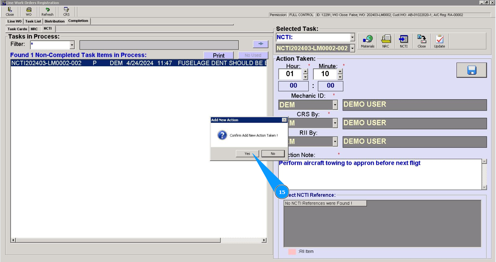Click the right-arrow button next to the filter bar

(261, 44)
